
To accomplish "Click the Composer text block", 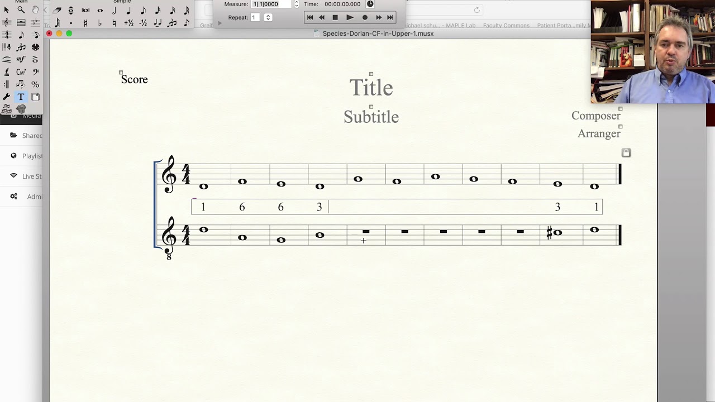I will (x=596, y=116).
